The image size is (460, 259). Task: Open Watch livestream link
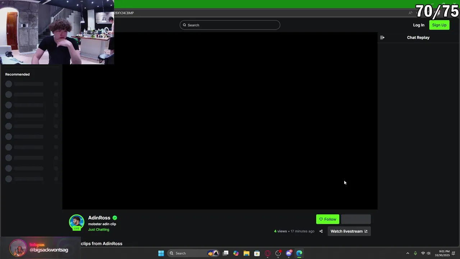(349, 231)
